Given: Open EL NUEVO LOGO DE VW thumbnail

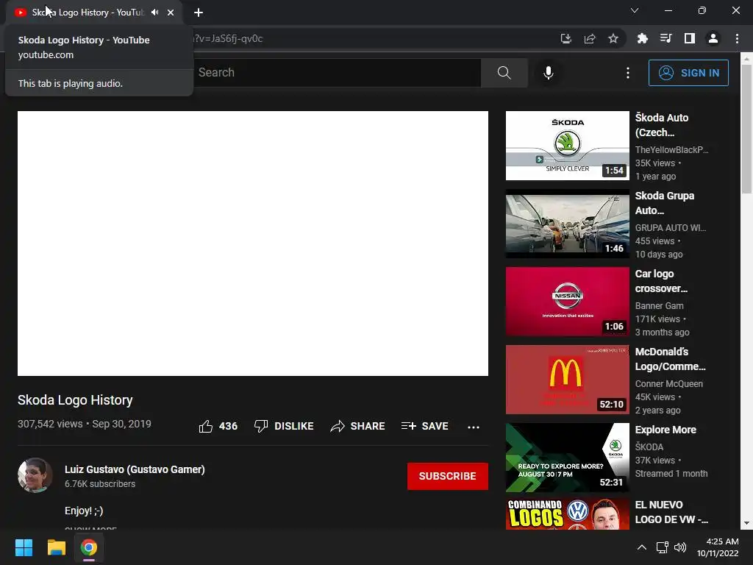Looking at the screenshot, I should [567, 514].
